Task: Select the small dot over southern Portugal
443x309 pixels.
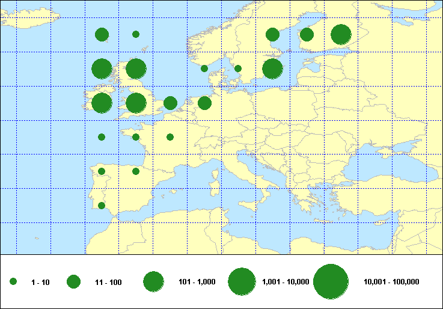Action: point(102,206)
